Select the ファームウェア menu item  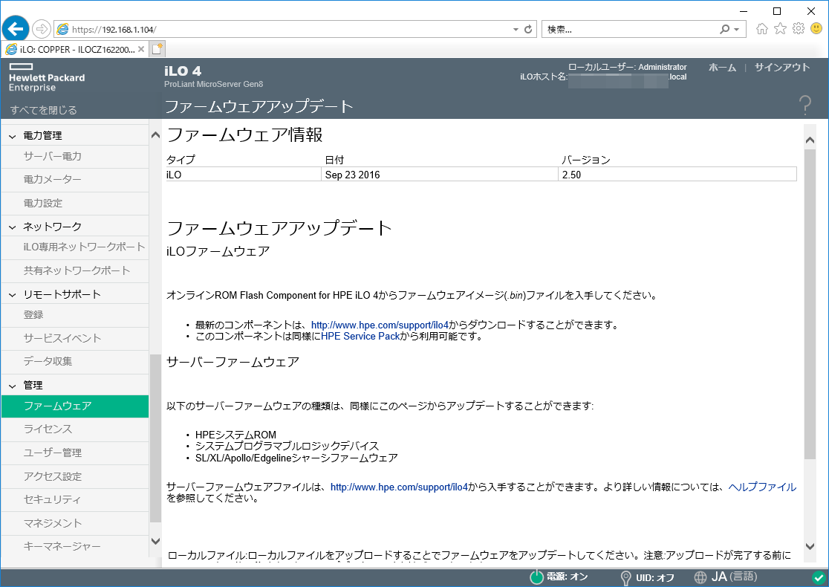[75, 406]
